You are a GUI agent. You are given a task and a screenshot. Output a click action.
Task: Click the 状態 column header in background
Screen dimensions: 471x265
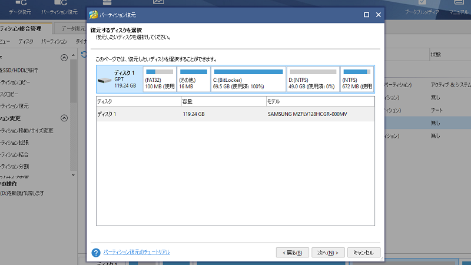(x=436, y=55)
